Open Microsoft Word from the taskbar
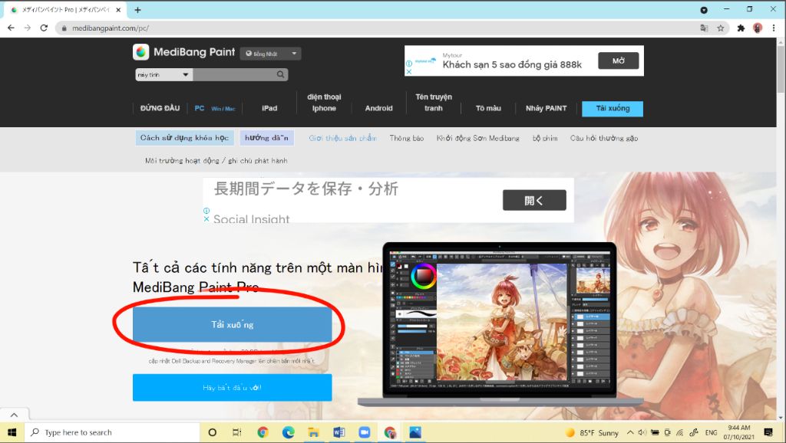This screenshot has height=443, width=786. [339, 432]
